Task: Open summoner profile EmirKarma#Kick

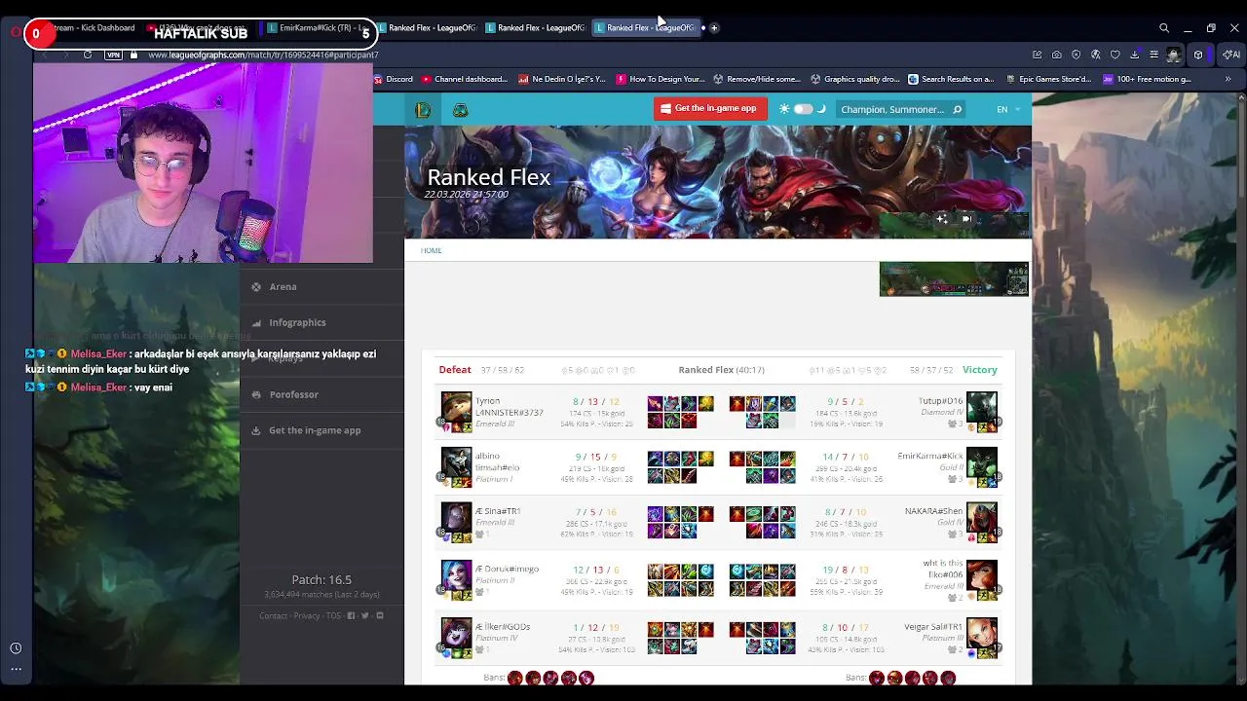Action: tap(929, 456)
